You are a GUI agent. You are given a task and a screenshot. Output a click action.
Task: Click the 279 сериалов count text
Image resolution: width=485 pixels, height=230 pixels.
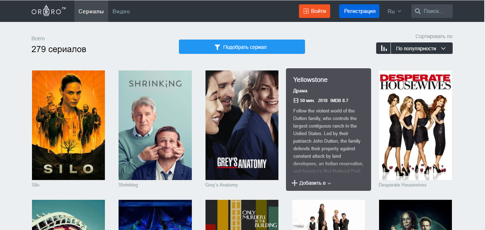(x=59, y=49)
